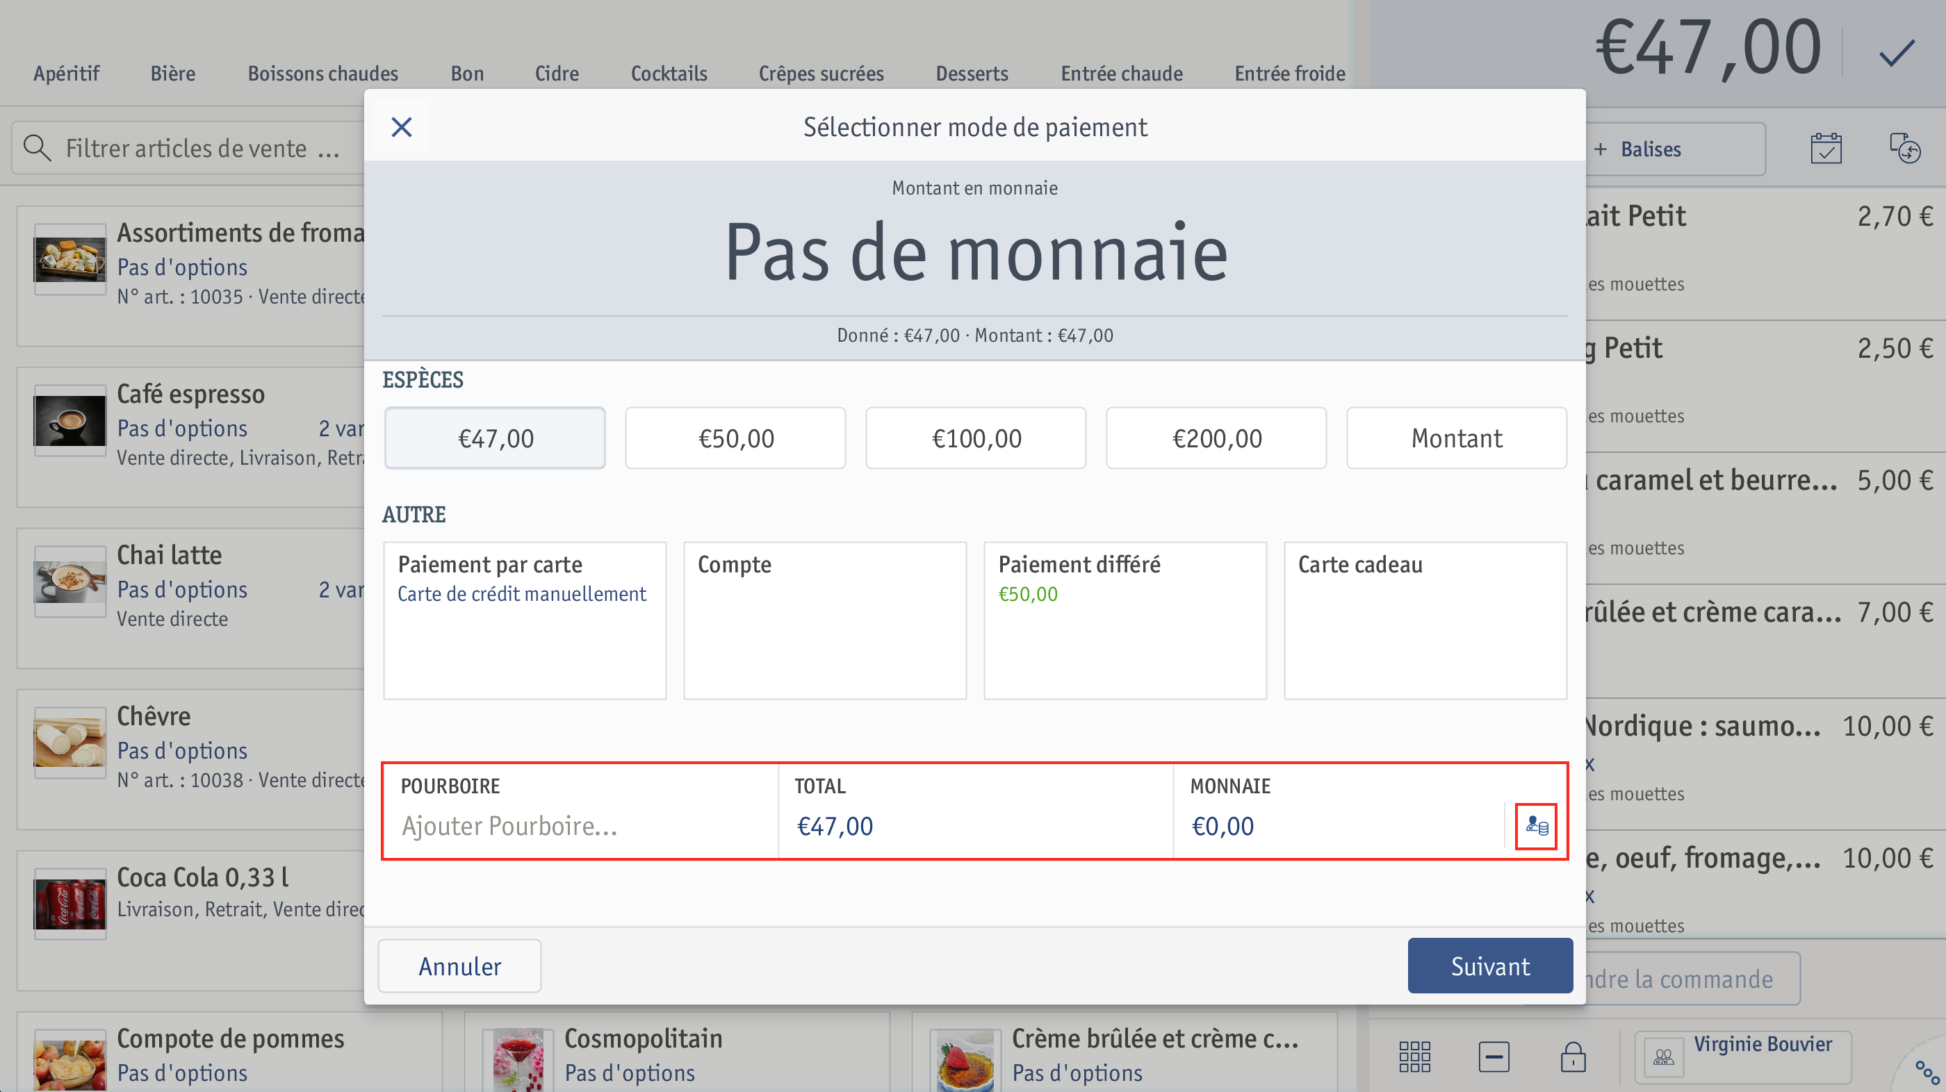Image resolution: width=1946 pixels, height=1092 pixels.
Task: Click Pas d'options under Chèvre
Action: tap(182, 751)
